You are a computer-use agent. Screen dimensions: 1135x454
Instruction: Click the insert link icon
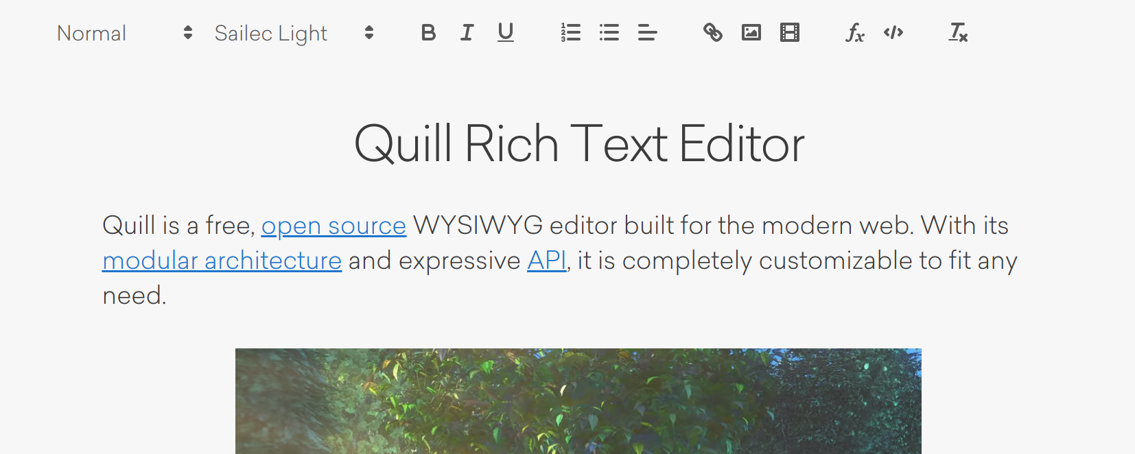click(x=713, y=32)
